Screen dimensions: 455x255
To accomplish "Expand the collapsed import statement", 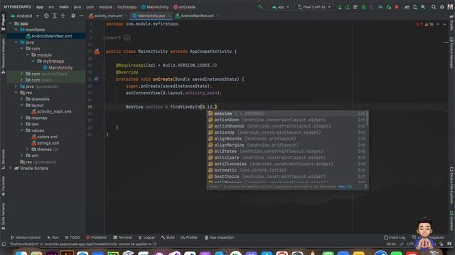I will tap(127, 38).
